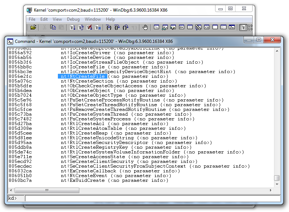The width and height of the screenshot is (289, 212).
Task: Click the WinDbg main window title icon
Action: (x=29, y=10)
